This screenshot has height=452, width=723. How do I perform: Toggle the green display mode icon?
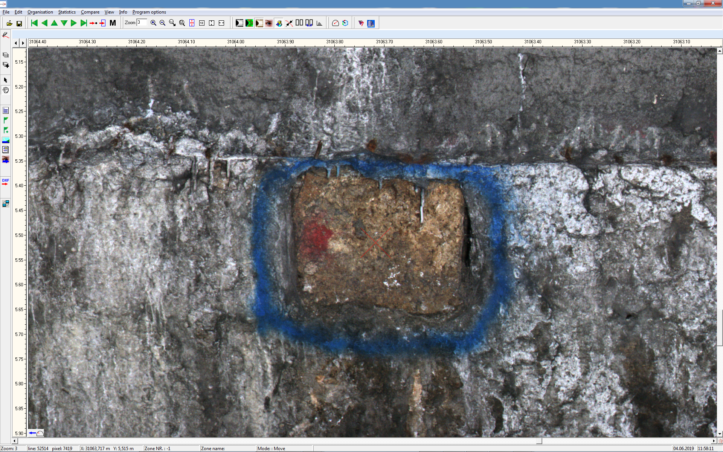249,23
